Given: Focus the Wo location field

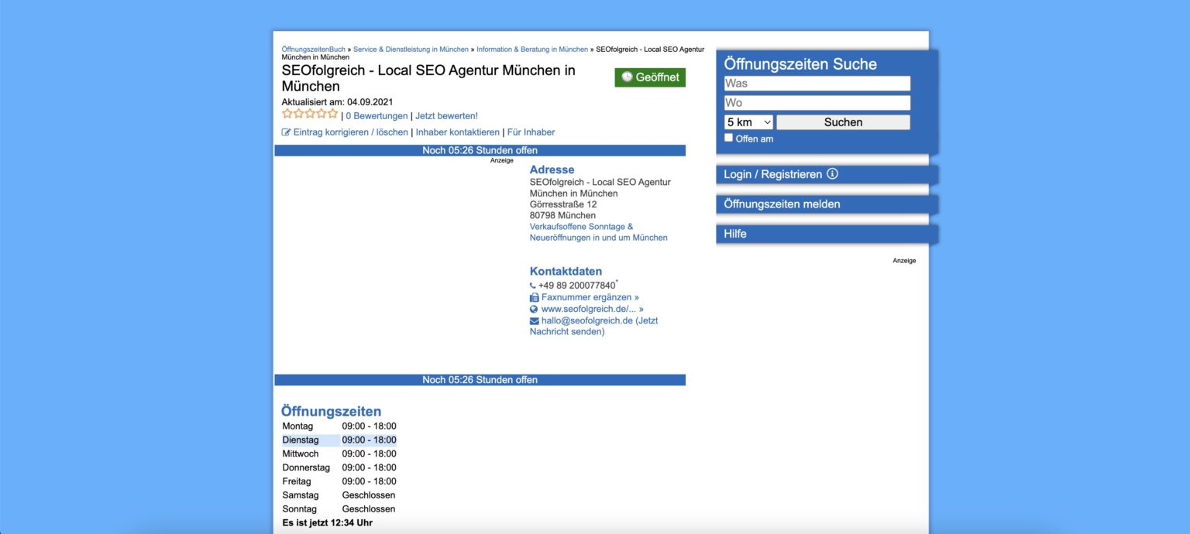Looking at the screenshot, I should click(817, 103).
